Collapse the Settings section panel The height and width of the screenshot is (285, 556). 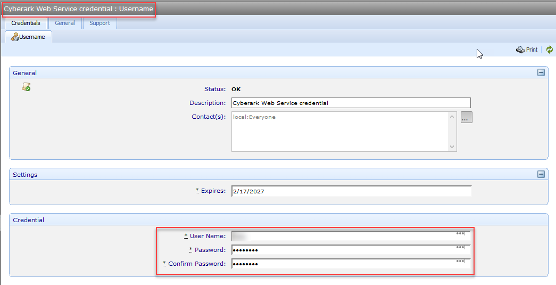[541, 174]
